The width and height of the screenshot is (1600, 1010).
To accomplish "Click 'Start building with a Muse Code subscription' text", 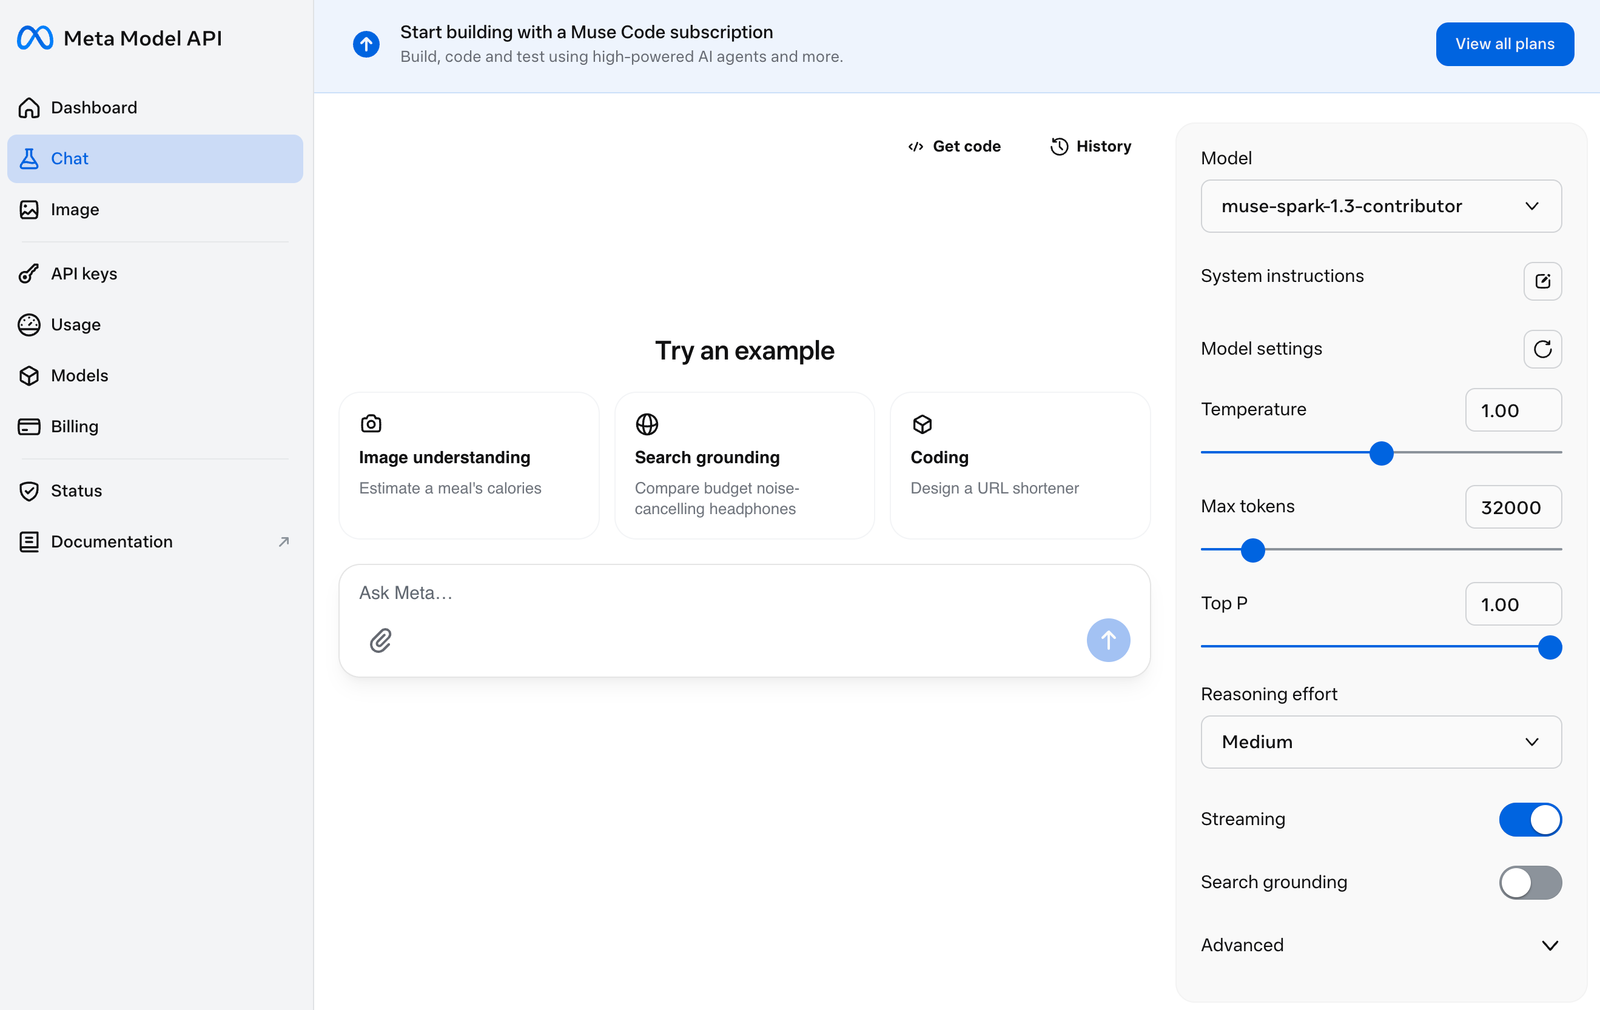I will pos(586,33).
